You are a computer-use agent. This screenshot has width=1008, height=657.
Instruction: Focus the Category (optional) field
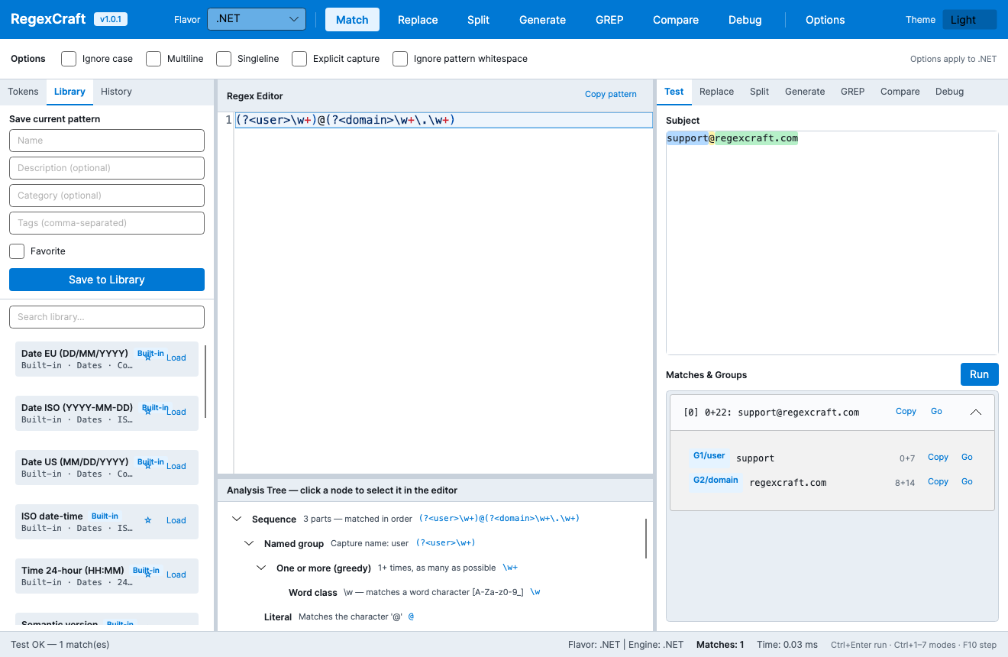pos(107,196)
